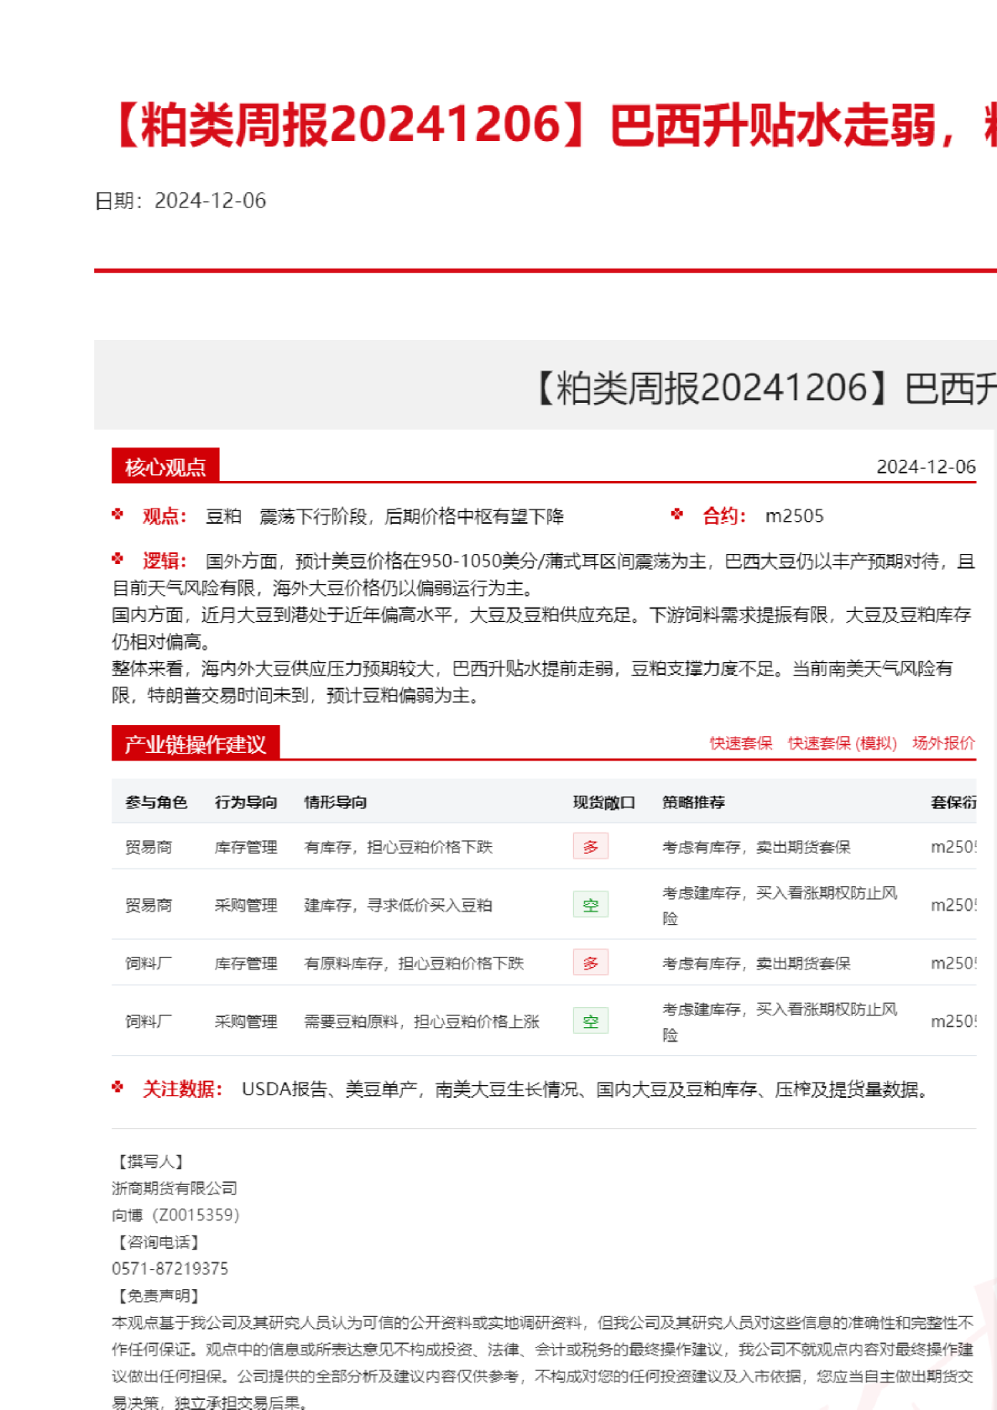Click the red bullet icon beside 合约

677,514
